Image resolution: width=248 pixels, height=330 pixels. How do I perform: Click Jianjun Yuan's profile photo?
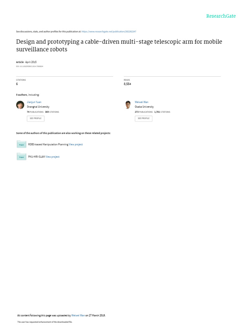(20, 105)
